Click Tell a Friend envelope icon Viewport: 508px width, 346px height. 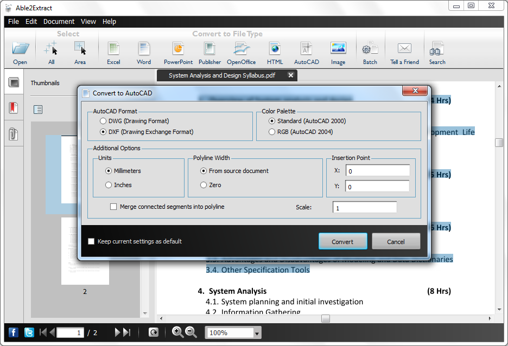click(x=404, y=48)
